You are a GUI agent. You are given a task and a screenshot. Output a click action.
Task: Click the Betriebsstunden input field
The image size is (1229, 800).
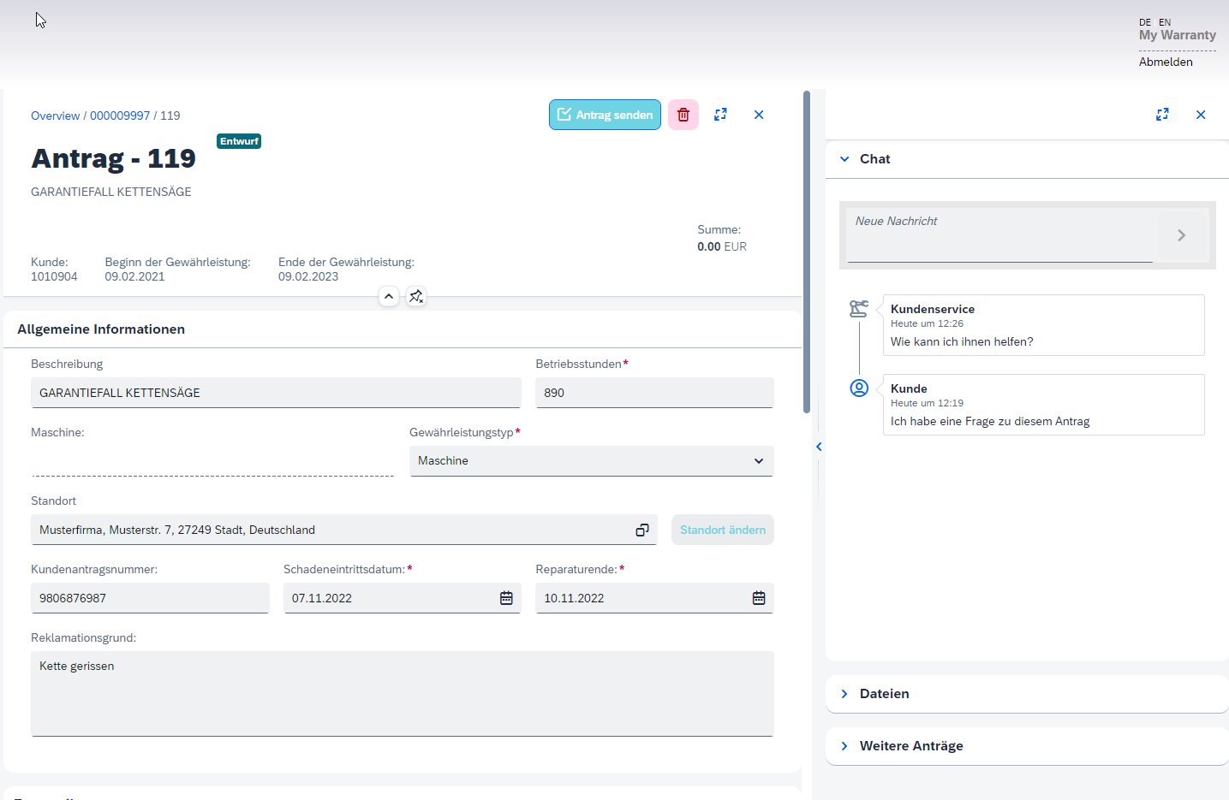pos(654,393)
